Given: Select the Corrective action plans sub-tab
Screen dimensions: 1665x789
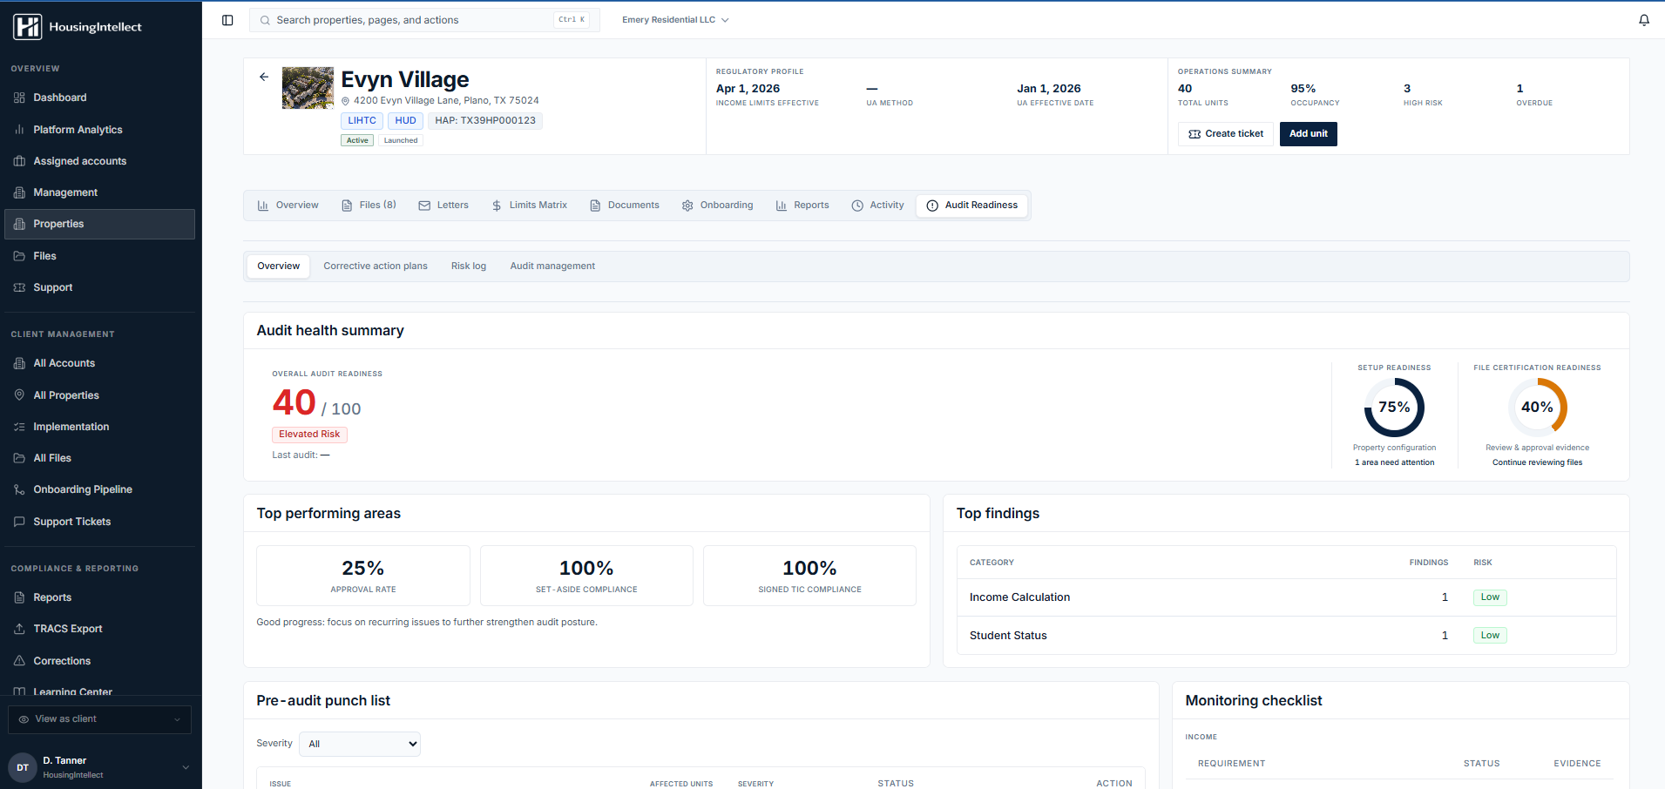Looking at the screenshot, I should (376, 266).
